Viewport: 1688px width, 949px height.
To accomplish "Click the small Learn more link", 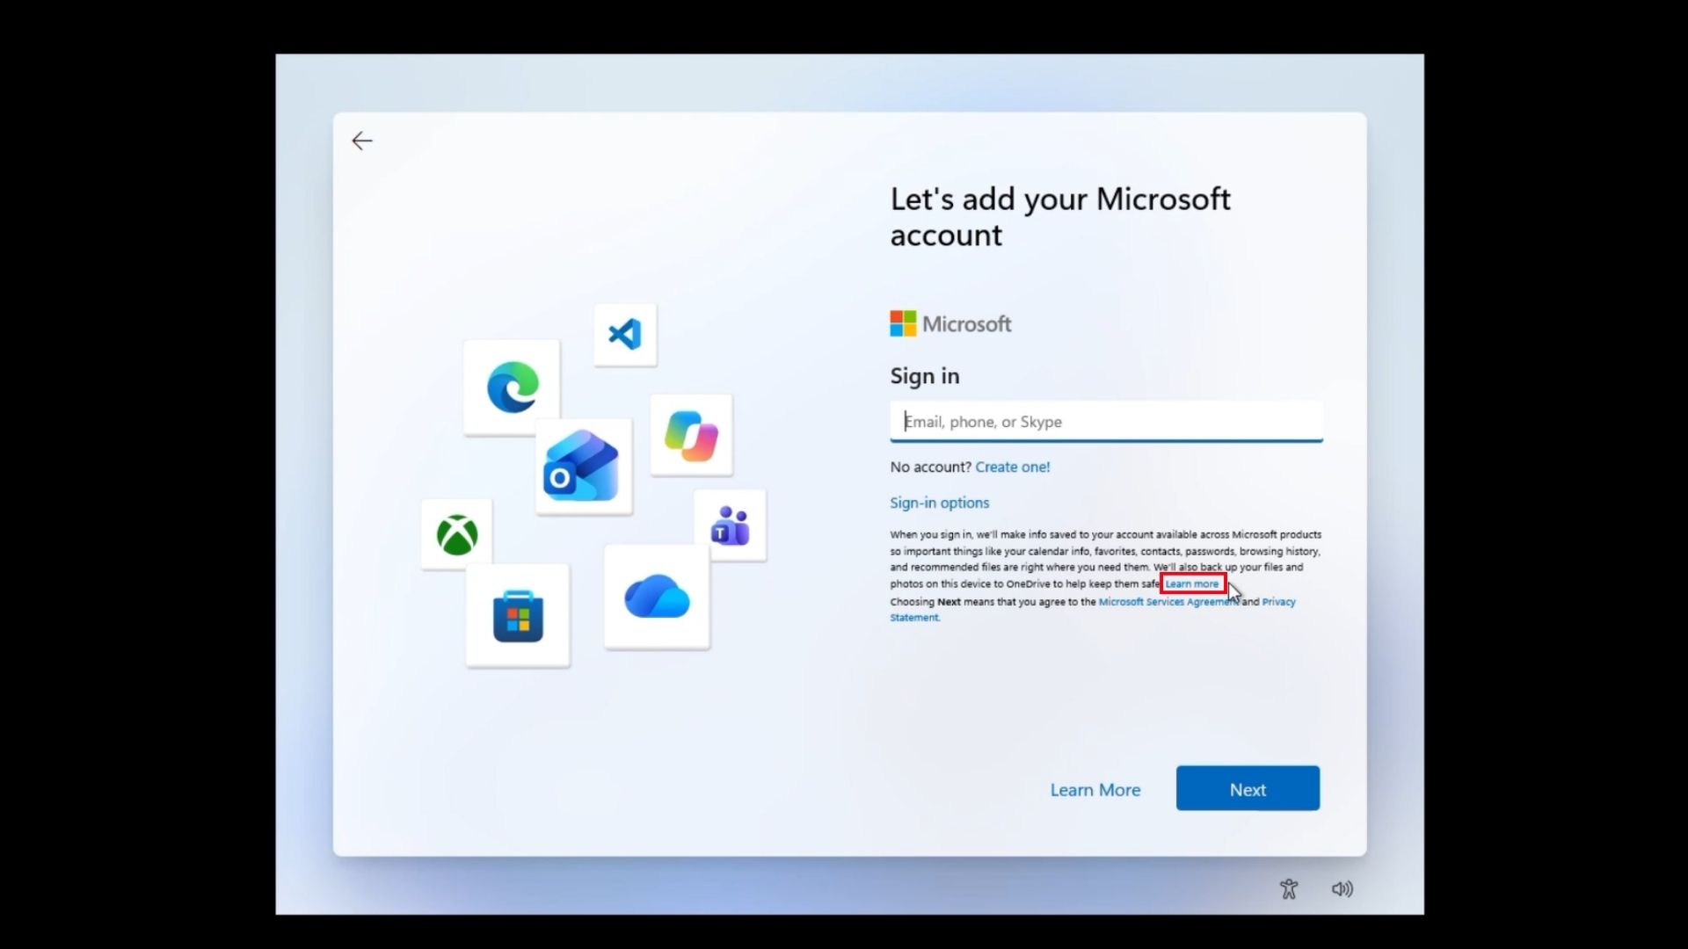I will pyautogui.click(x=1192, y=584).
